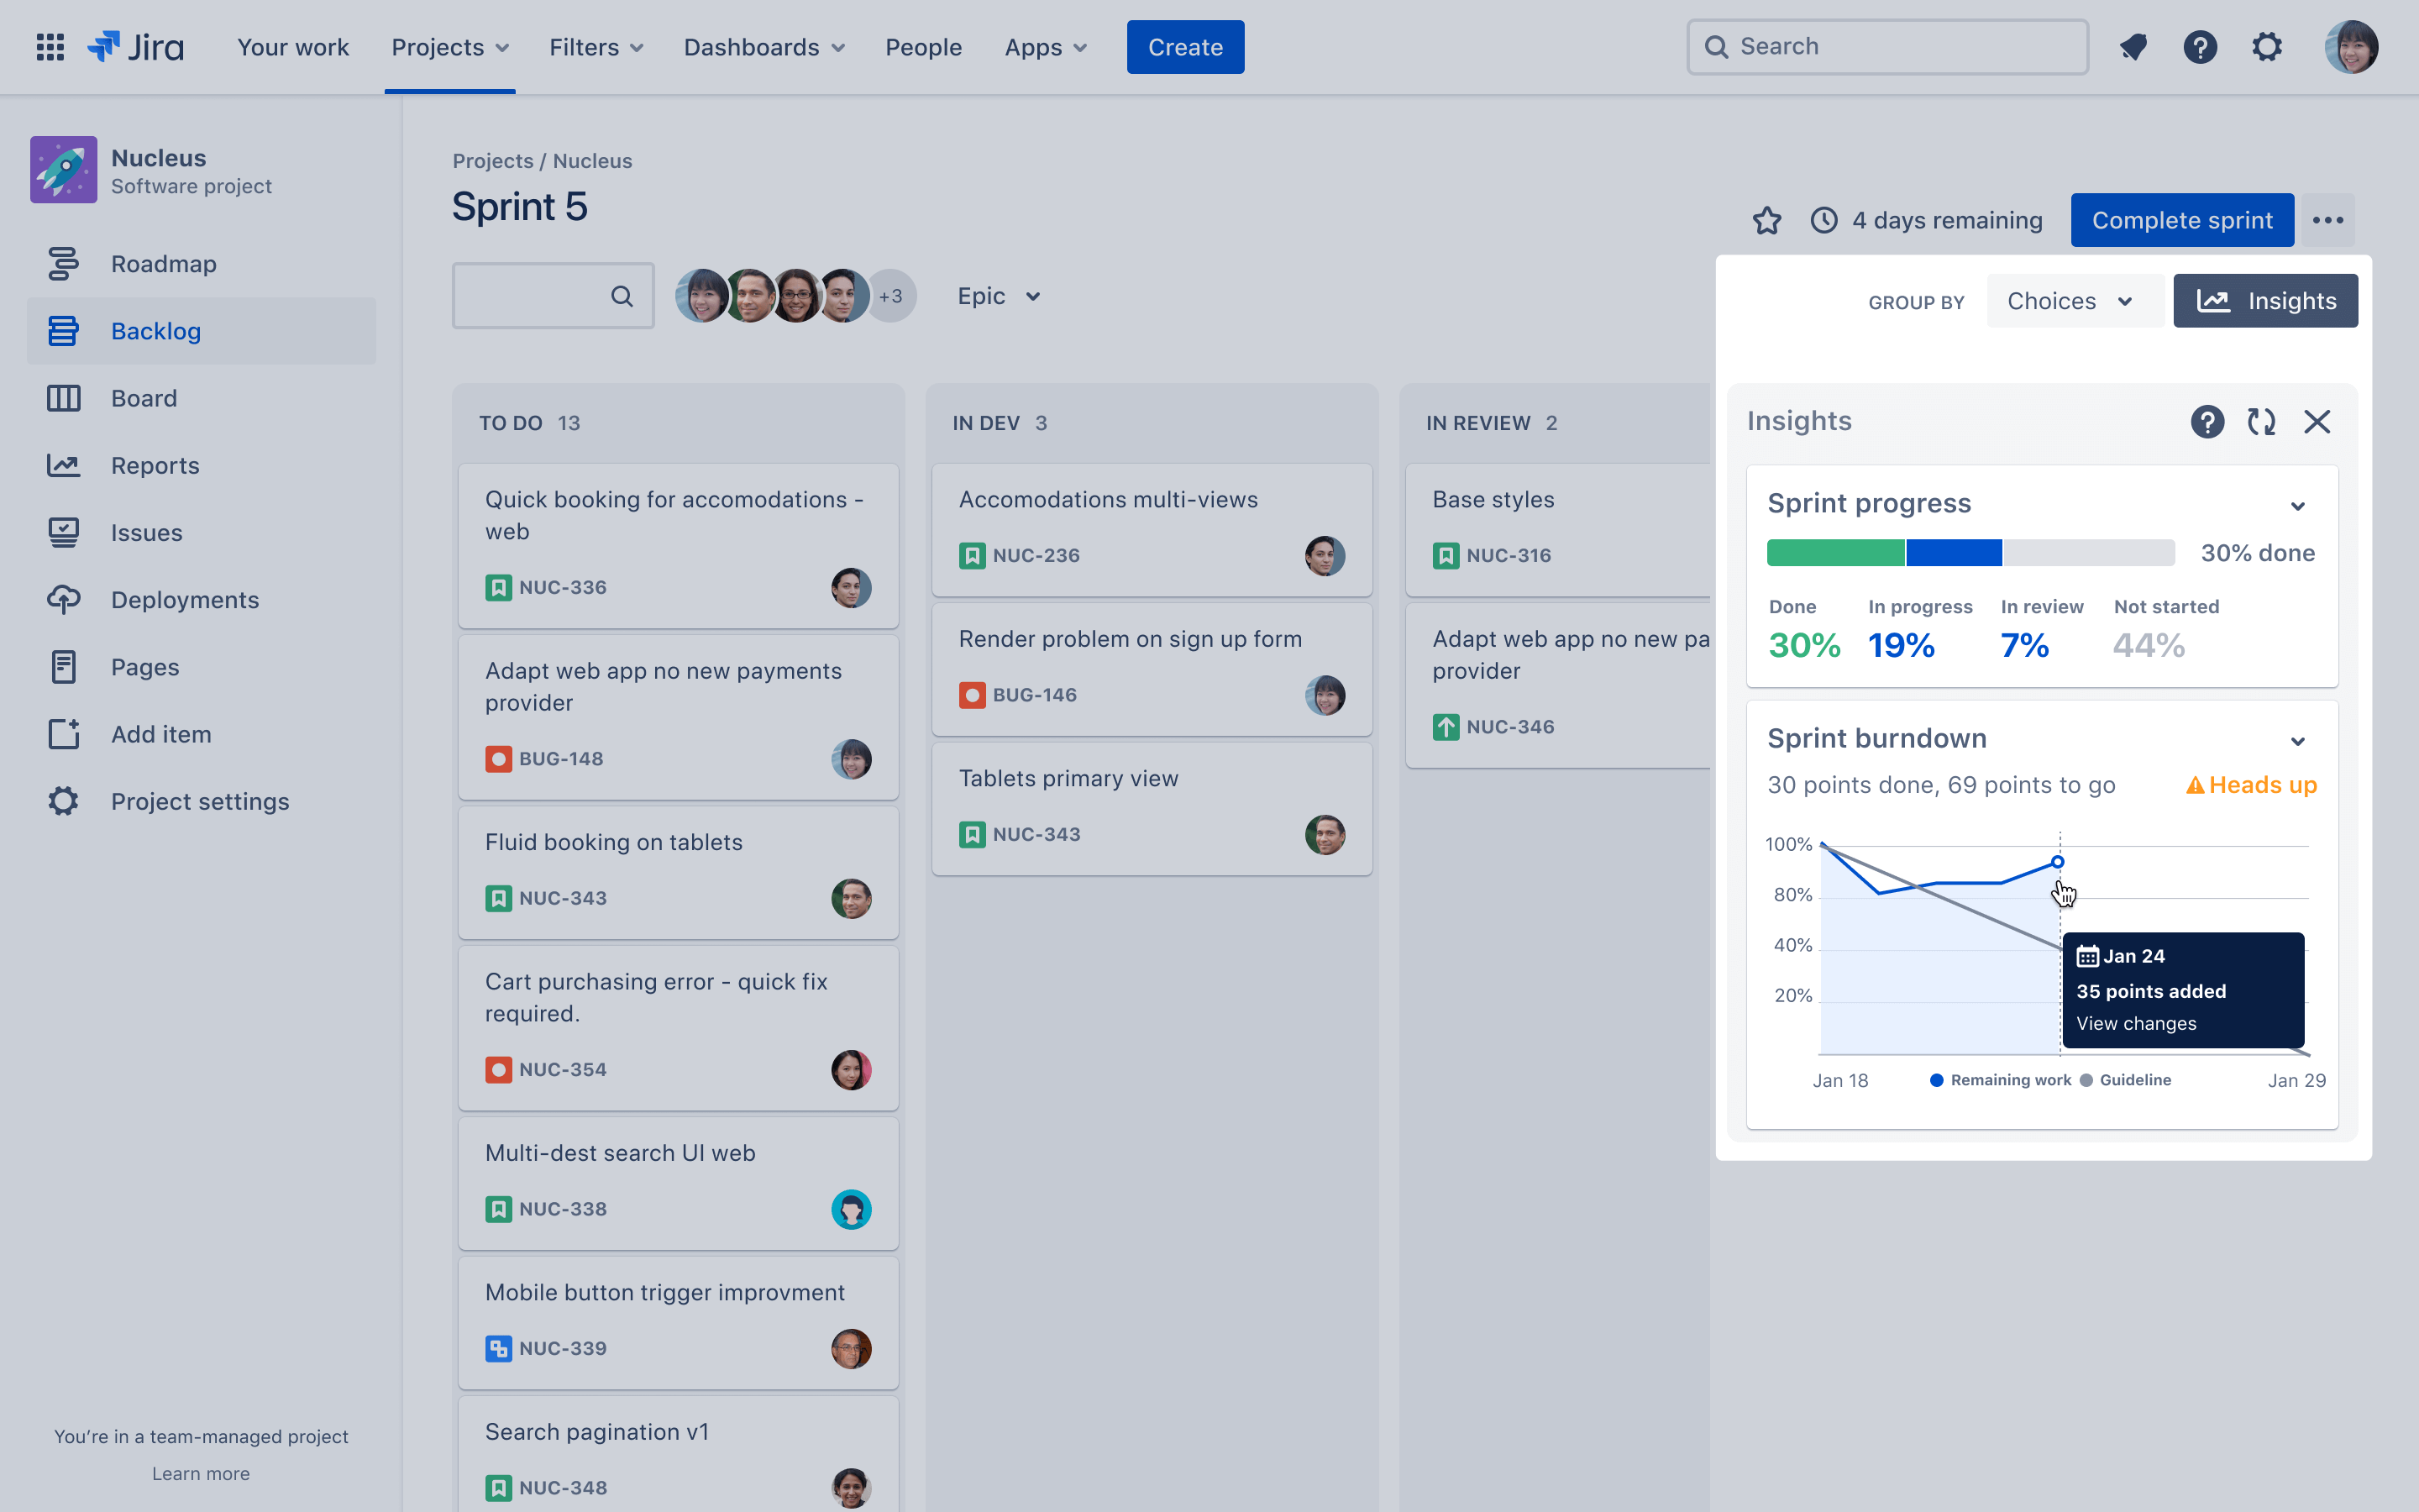Click the notifications bell icon
This screenshot has width=2419, height=1512.
tap(2133, 47)
